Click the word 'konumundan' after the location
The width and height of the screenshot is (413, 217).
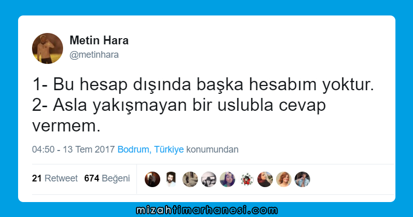point(212,149)
